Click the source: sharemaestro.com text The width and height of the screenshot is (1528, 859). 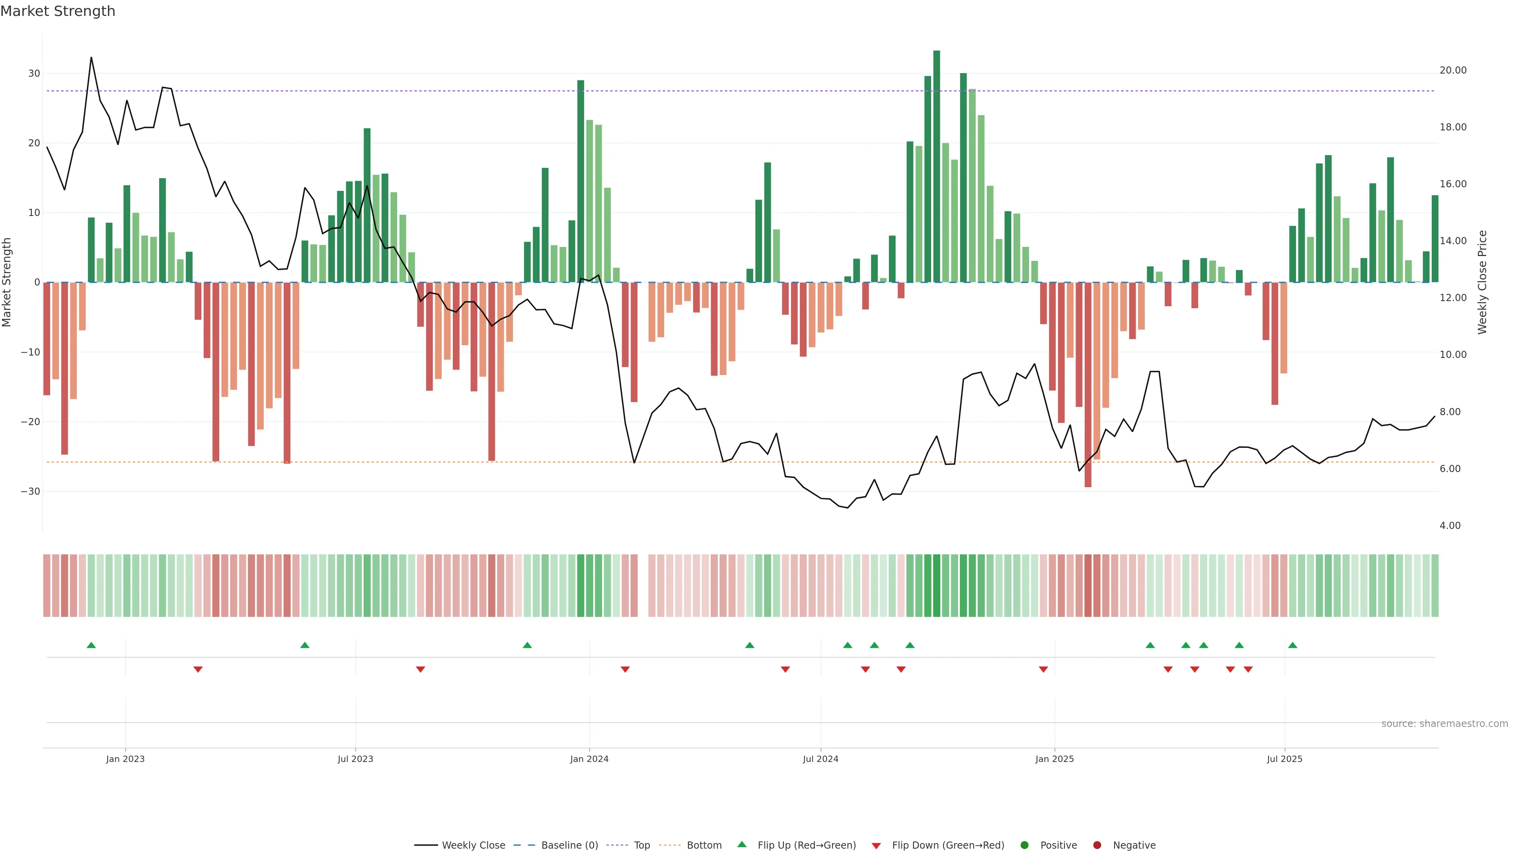pyautogui.click(x=1444, y=724)
